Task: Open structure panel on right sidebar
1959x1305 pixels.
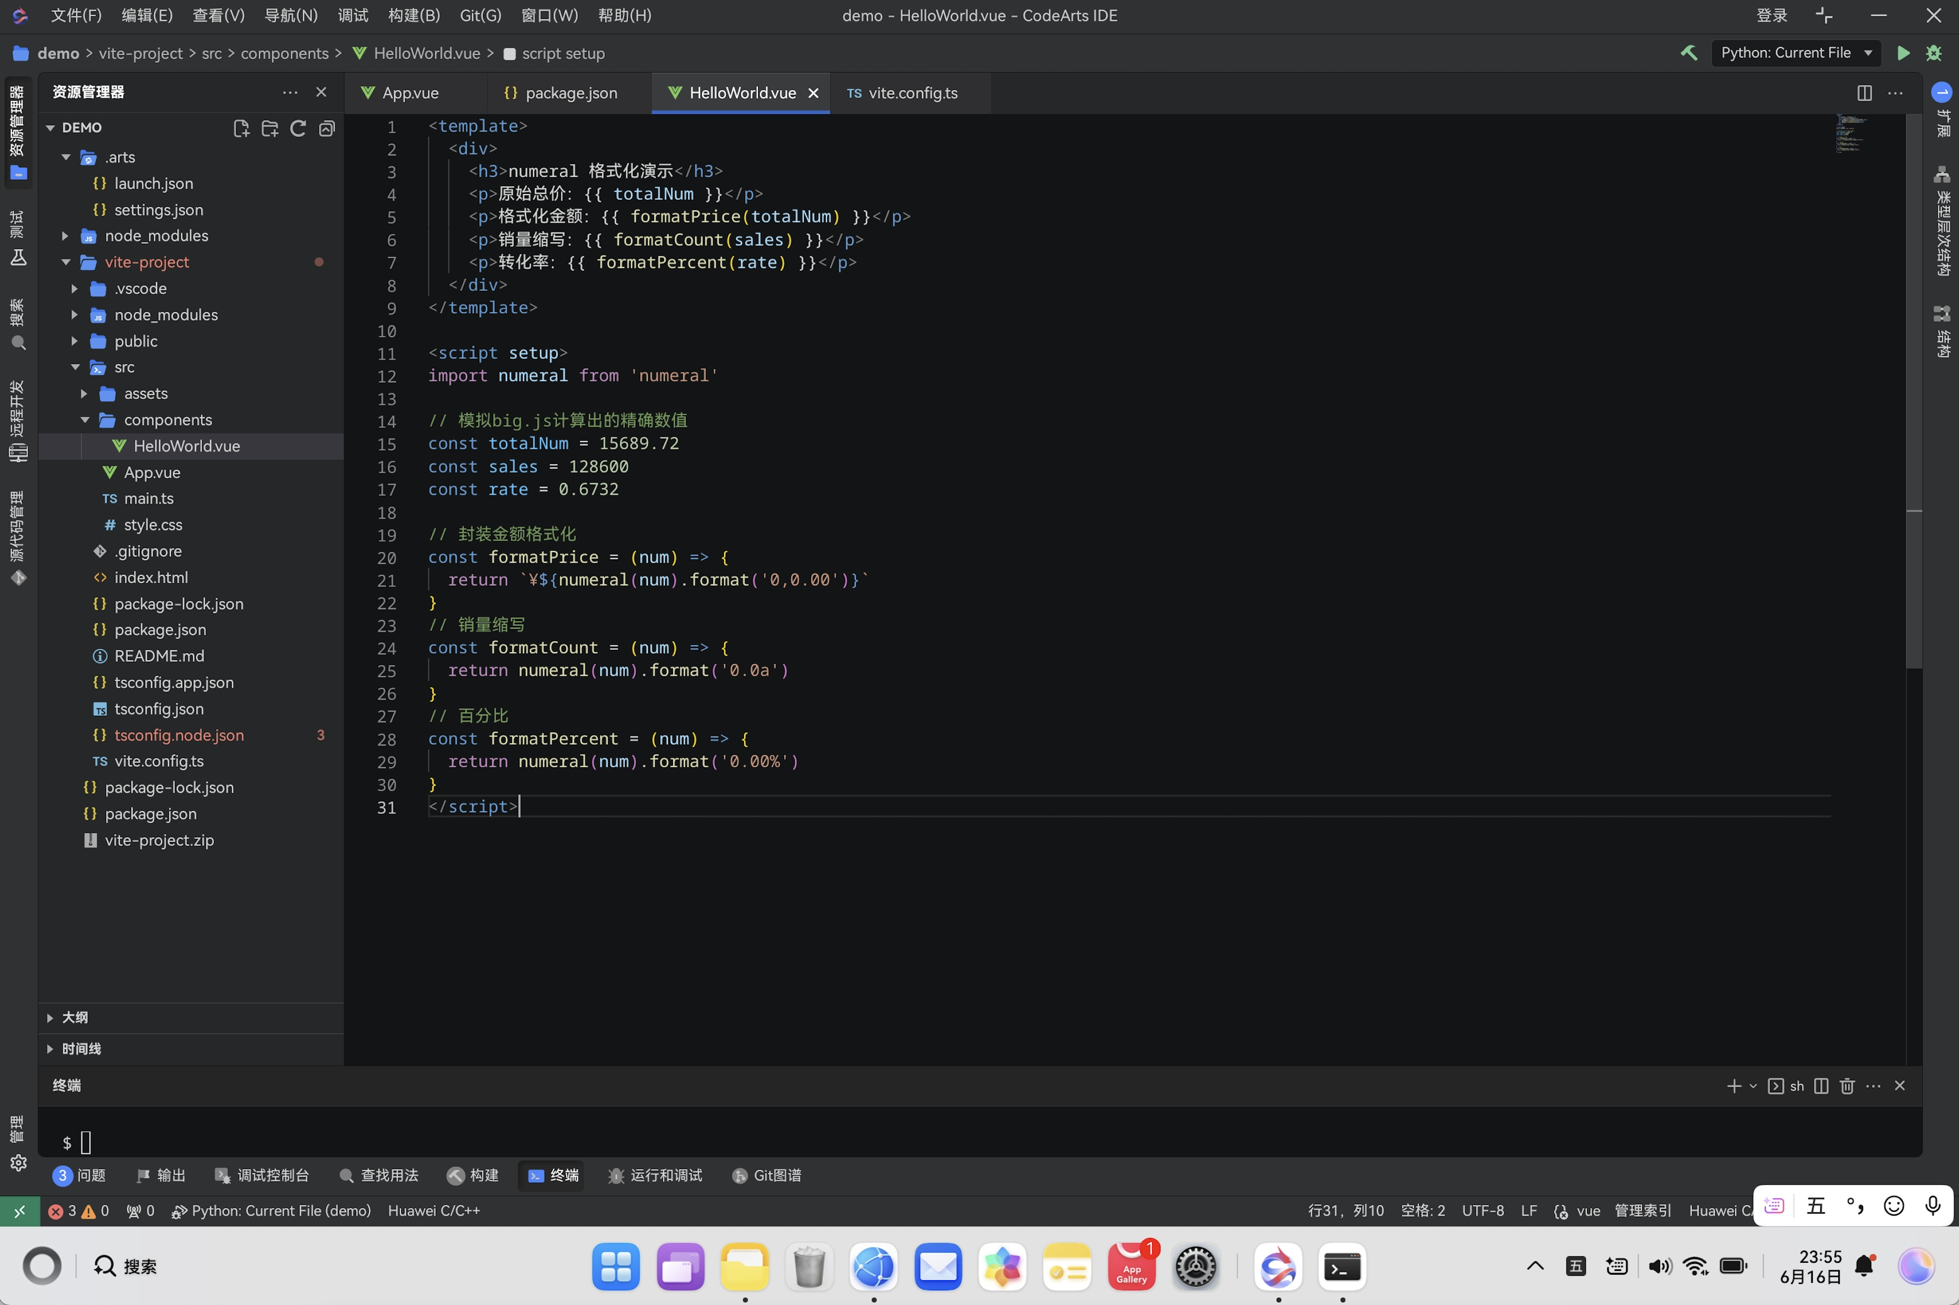Action: click(x=1942, y=332)
